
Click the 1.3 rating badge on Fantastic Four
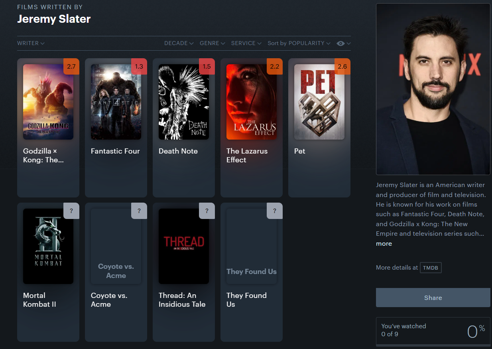click(x=139, y=67)
